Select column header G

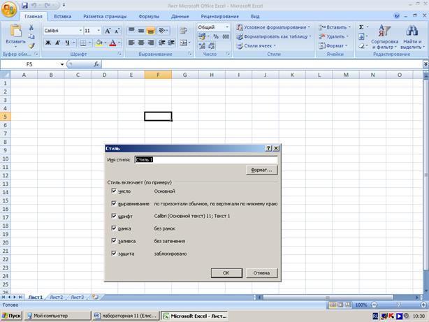tap(185, 75)
